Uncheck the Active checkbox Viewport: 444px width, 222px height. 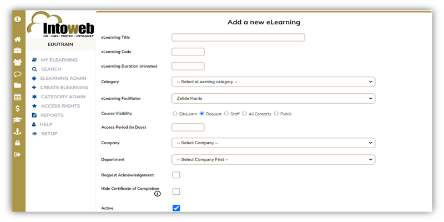[176, 208]
